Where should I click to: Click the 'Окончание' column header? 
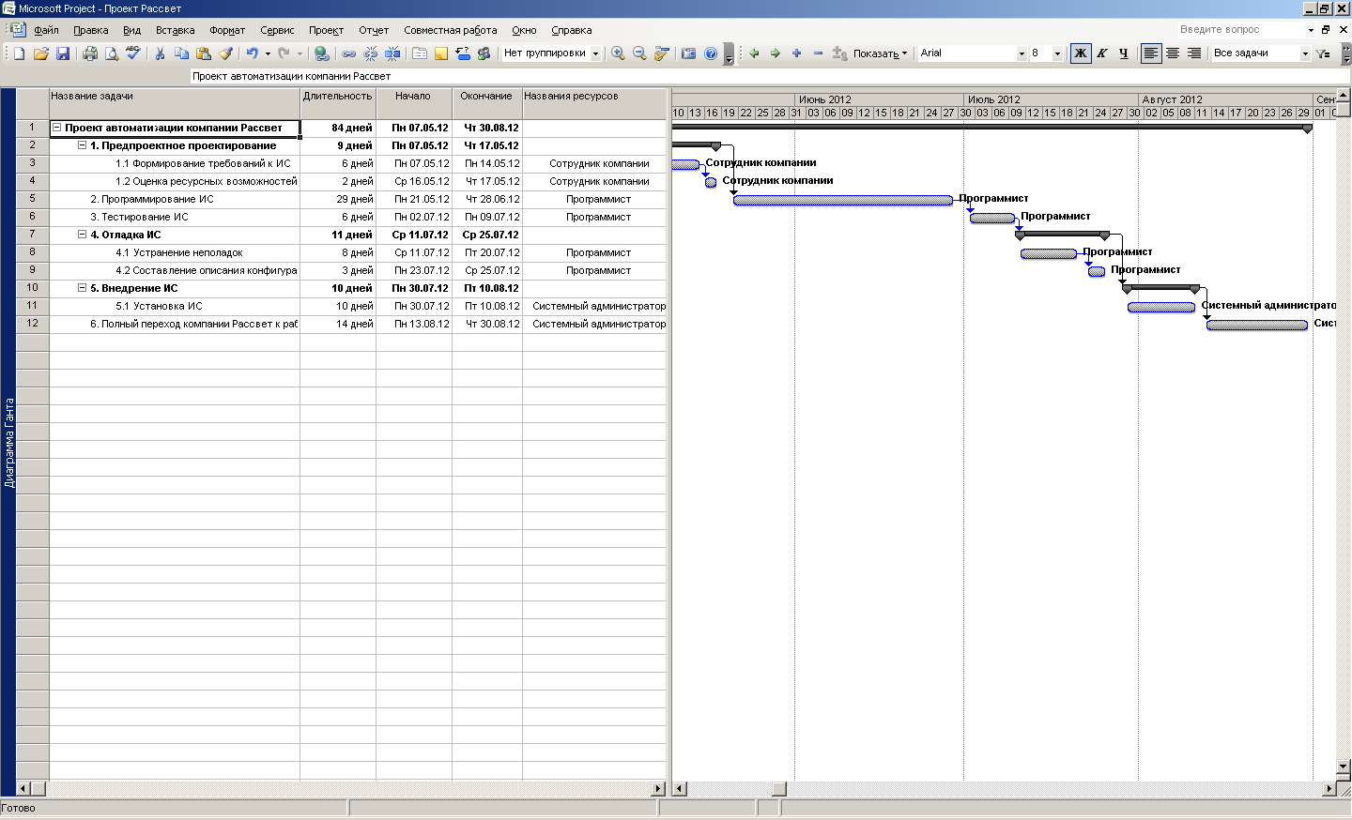pos(487,103)
